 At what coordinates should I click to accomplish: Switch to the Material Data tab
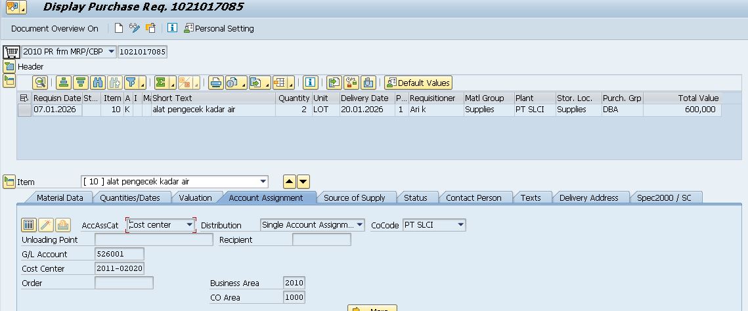tap(59, 197)
